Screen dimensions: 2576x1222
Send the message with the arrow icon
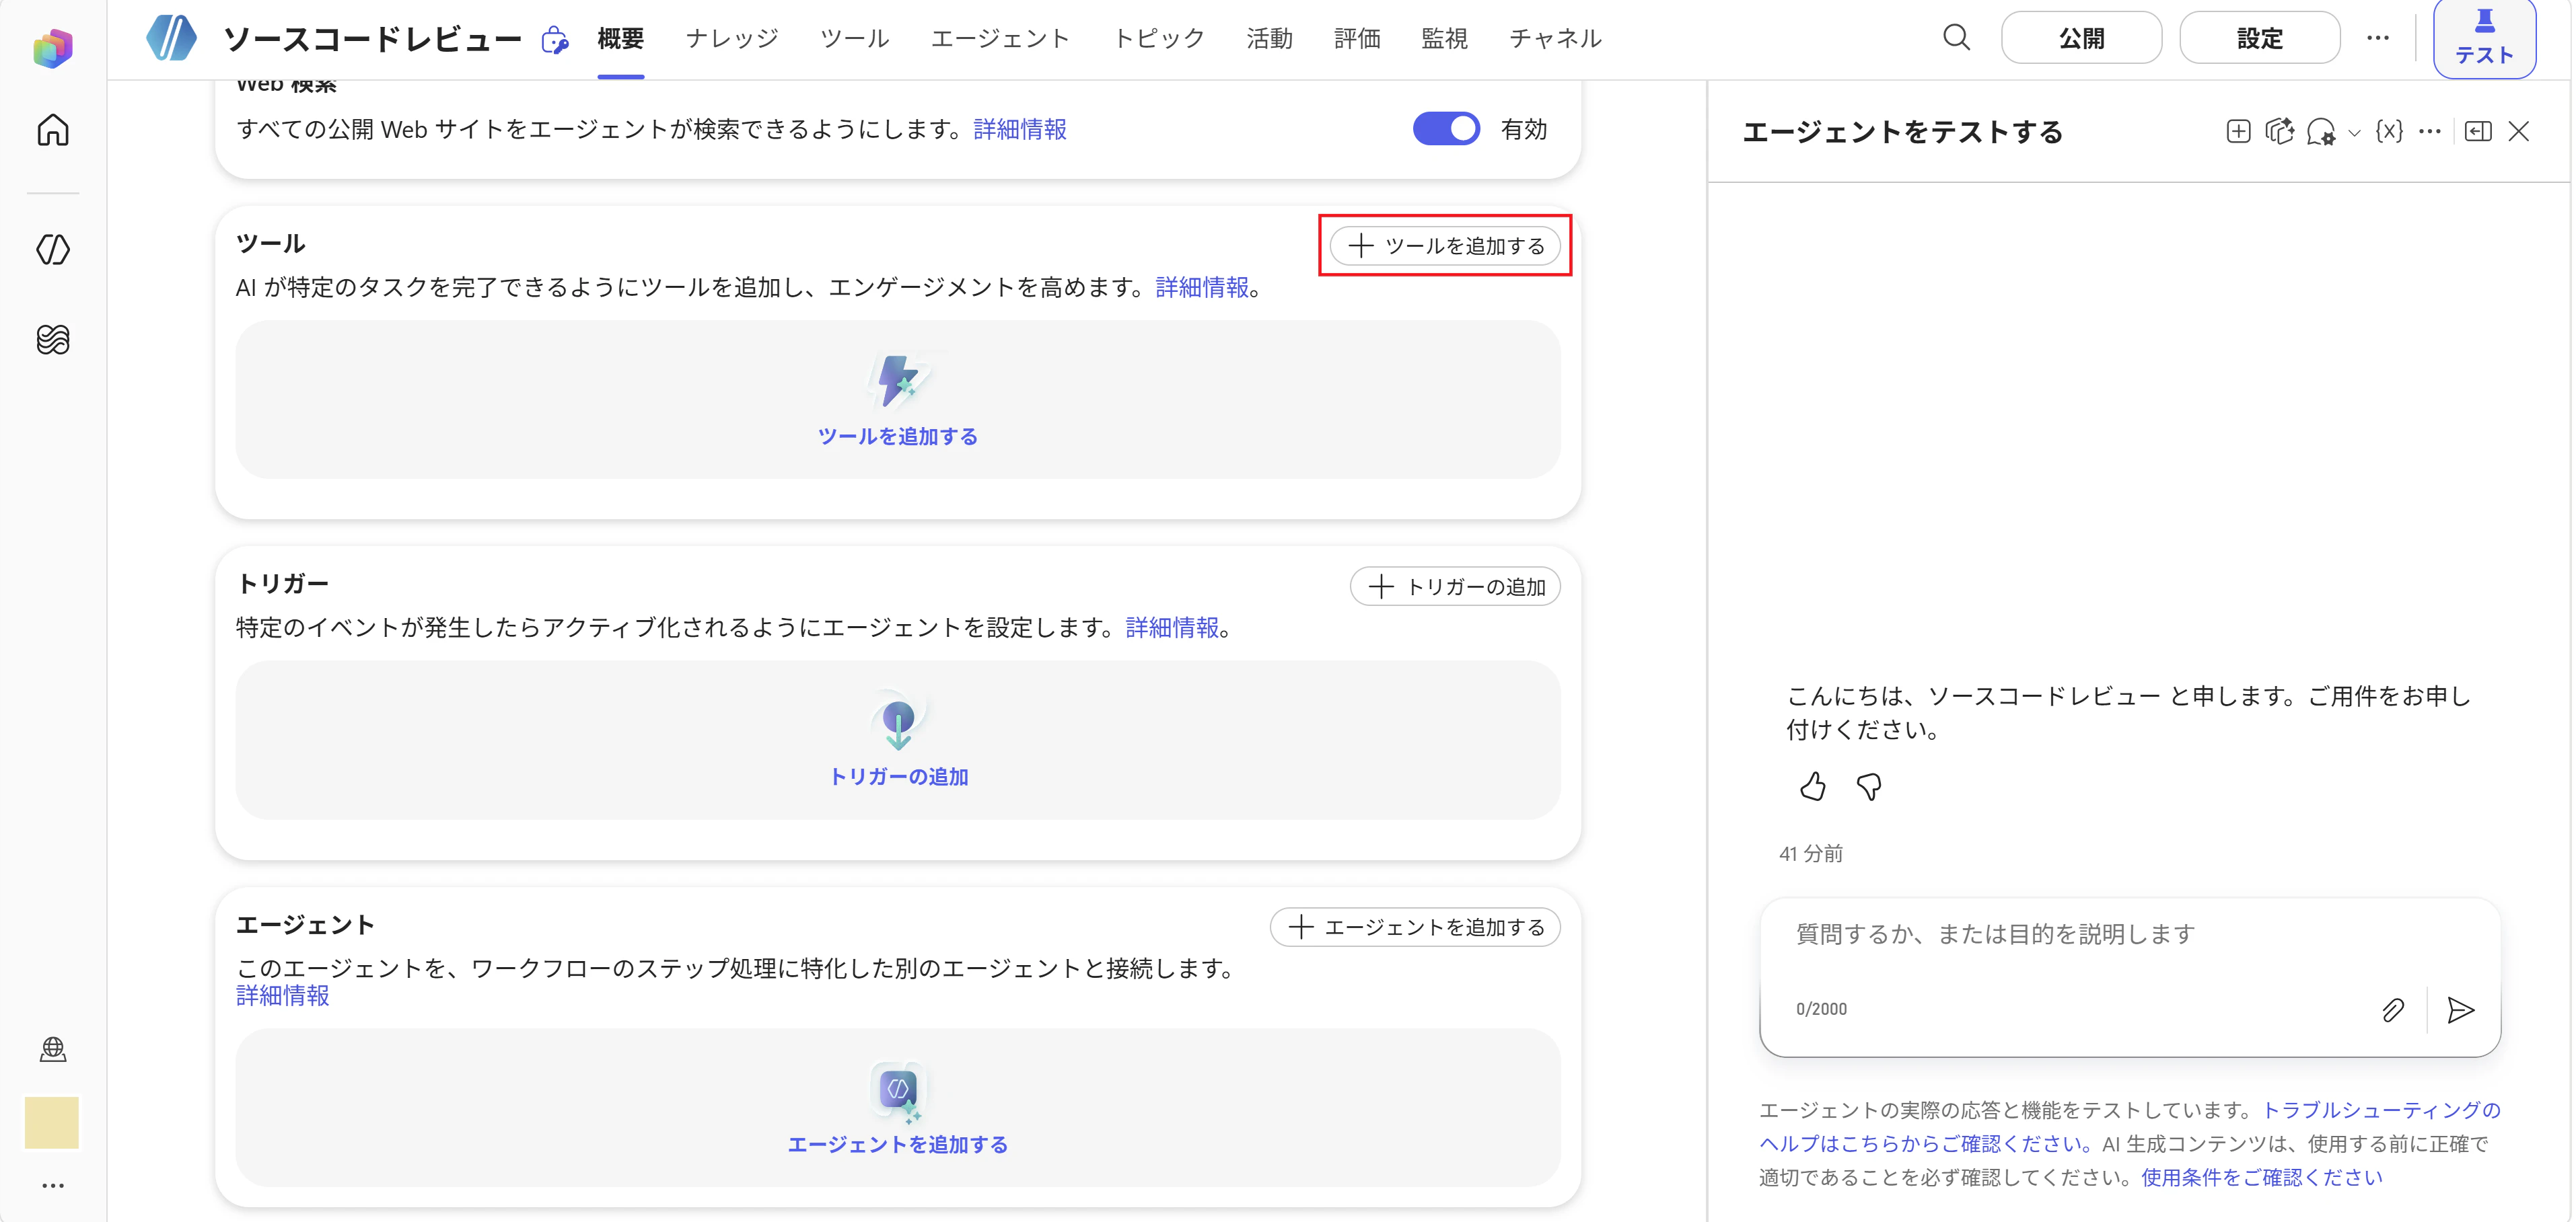click(2460, 1010)
